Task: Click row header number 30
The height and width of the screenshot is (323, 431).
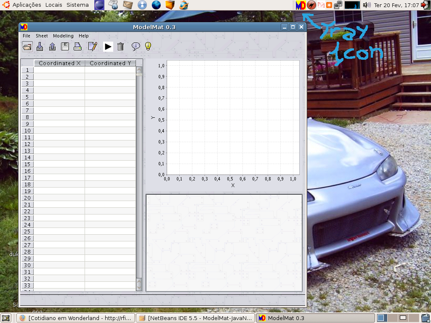Action: (27, 265)
